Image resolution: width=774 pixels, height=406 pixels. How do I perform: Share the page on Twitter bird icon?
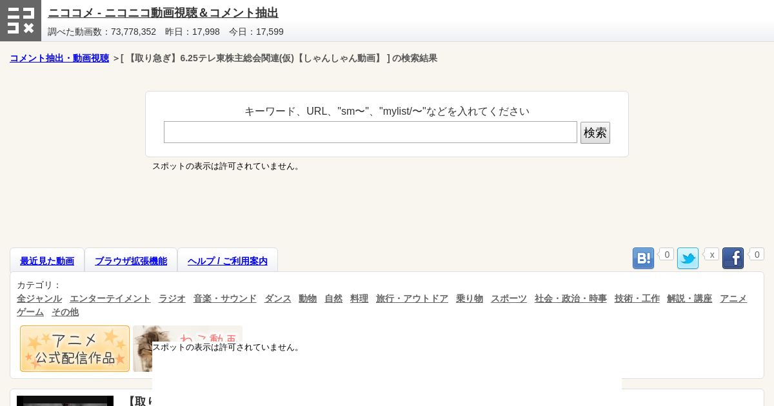pos(688,258)
